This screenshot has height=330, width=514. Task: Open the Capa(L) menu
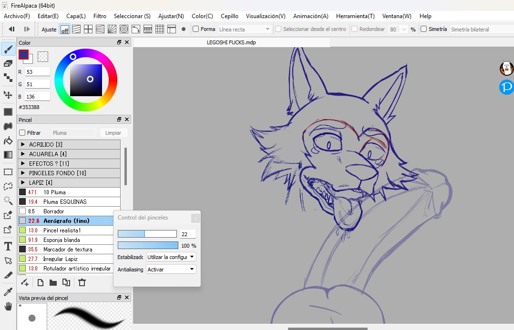pos(76,16)
